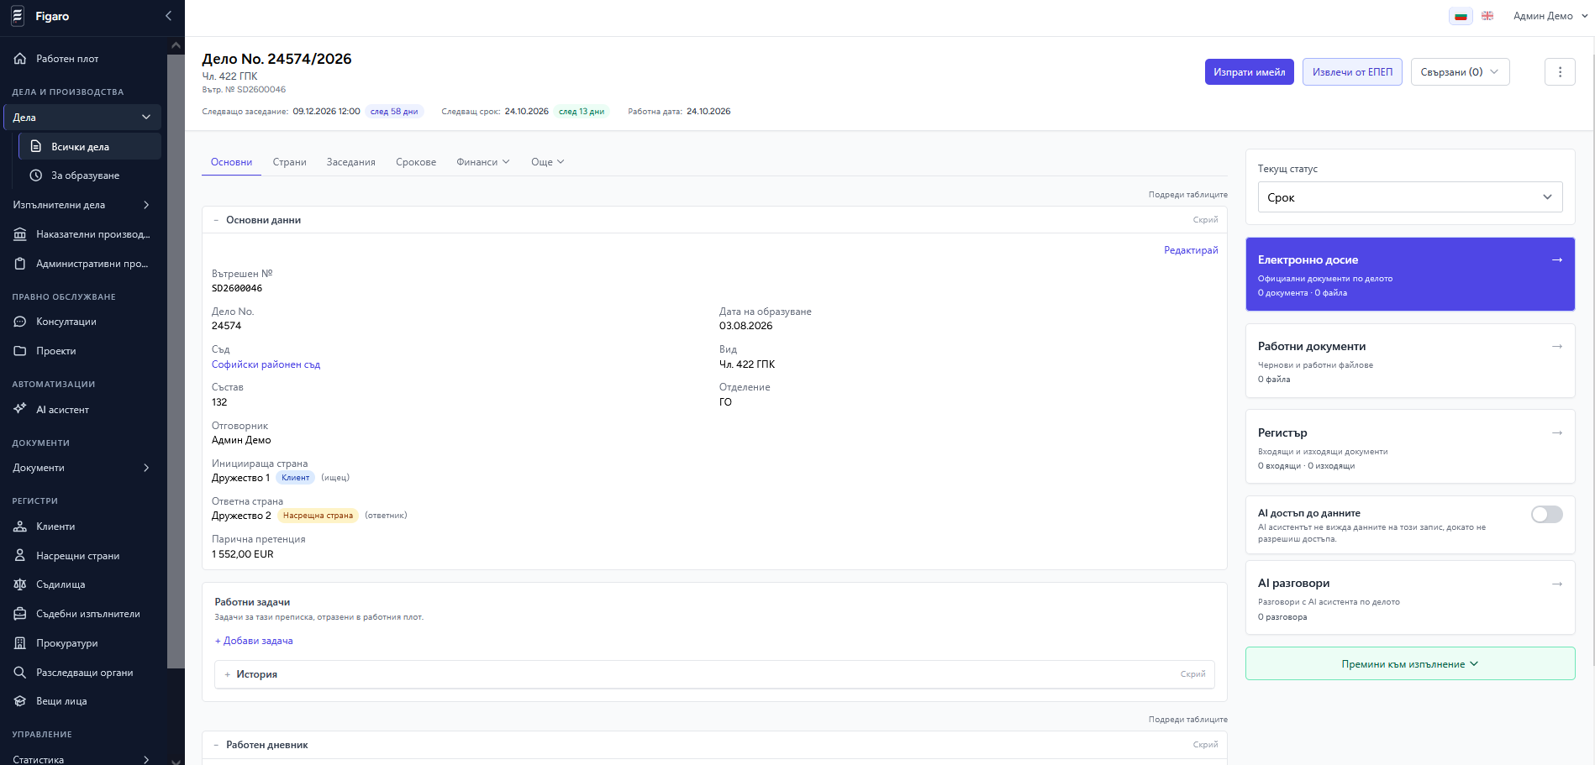Viewport: 1595px width, 765px height.
Task: Open the Свързани (0) dropdown
Action: [1460, 72]
